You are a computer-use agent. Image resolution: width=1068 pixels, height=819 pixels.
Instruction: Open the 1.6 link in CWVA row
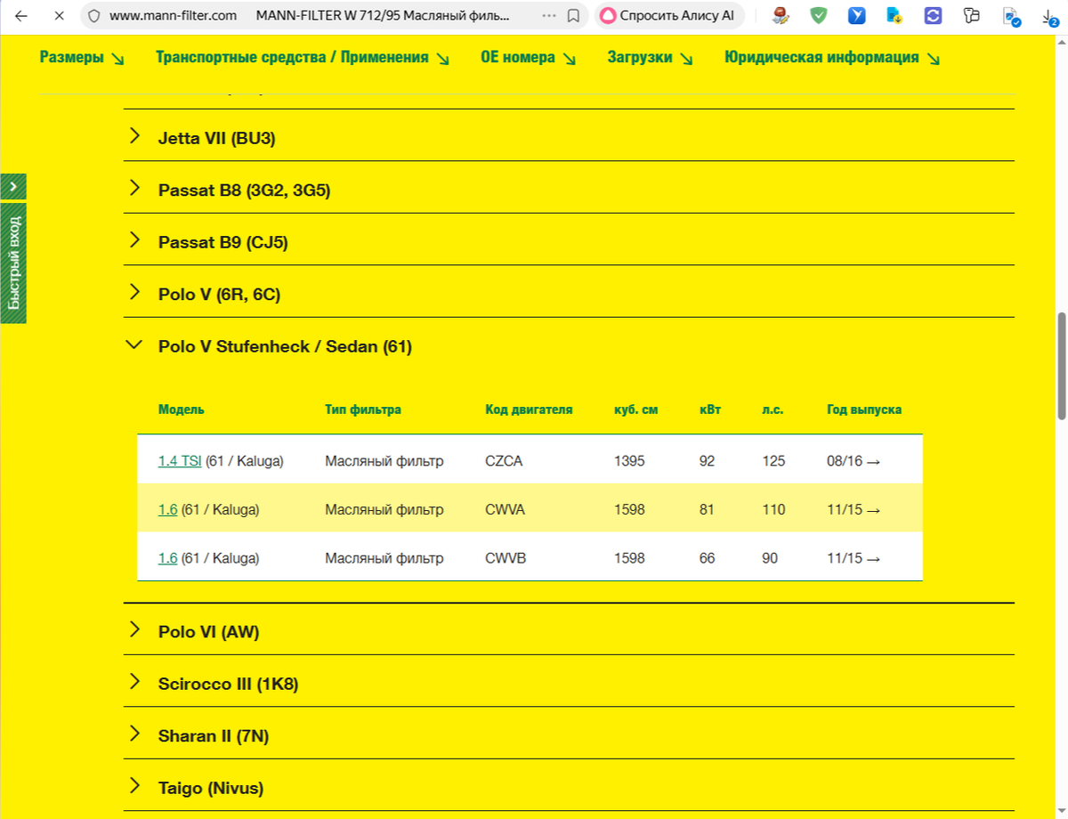tap(167, 510)
